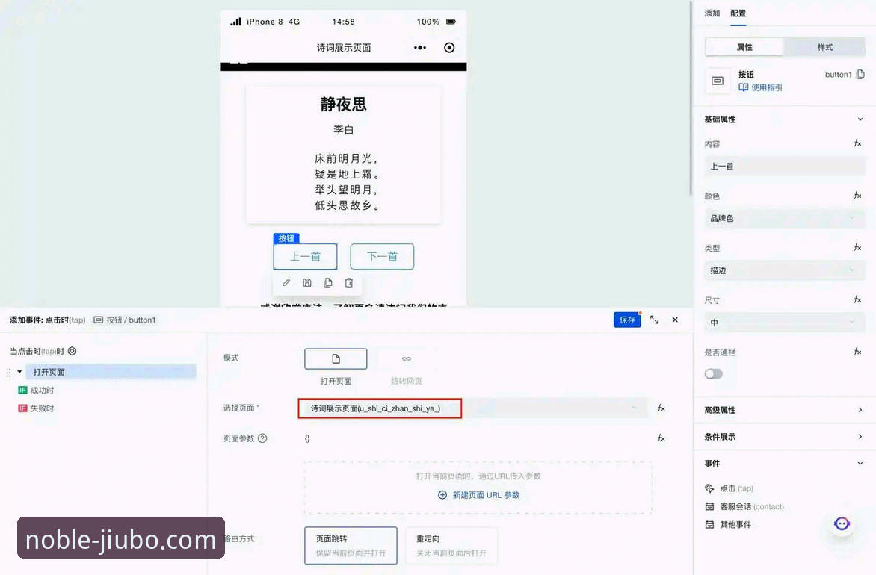876x575 pixels.
Task: Toggle the 是否通栏 switch
Action: (713, 373)
